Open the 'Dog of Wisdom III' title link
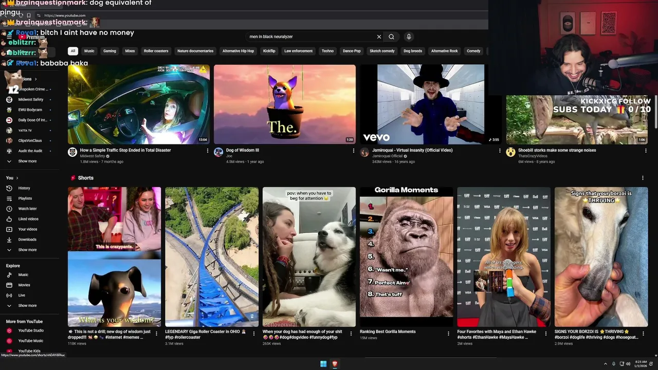 (243, 150)
